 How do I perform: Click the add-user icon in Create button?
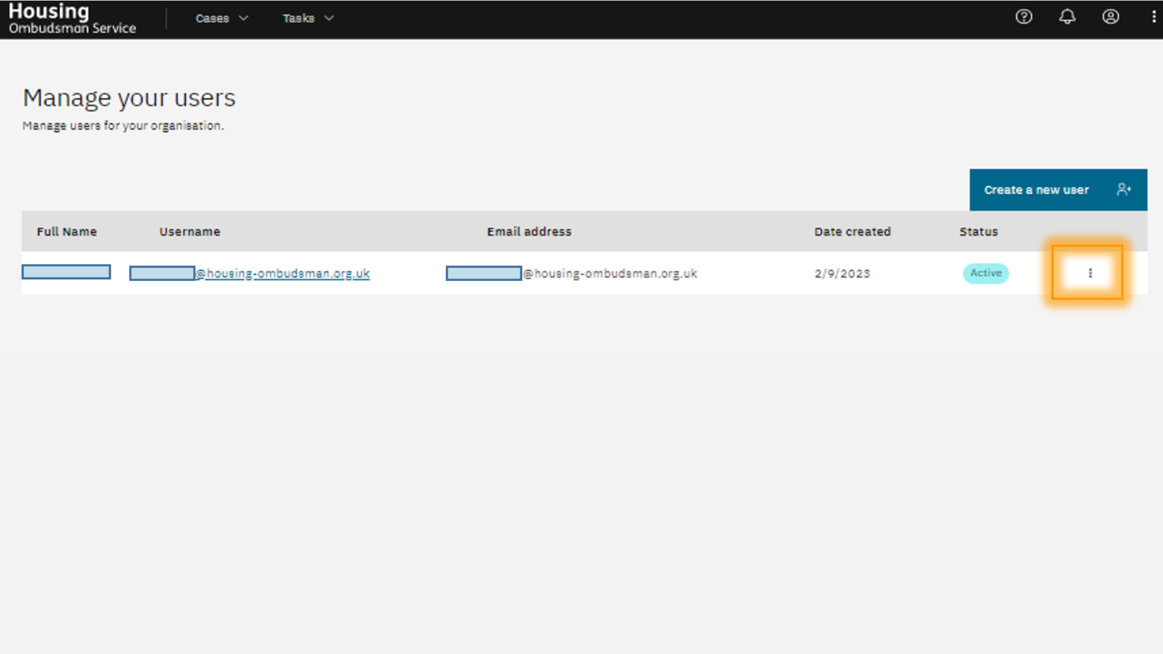click(1124, 190)
